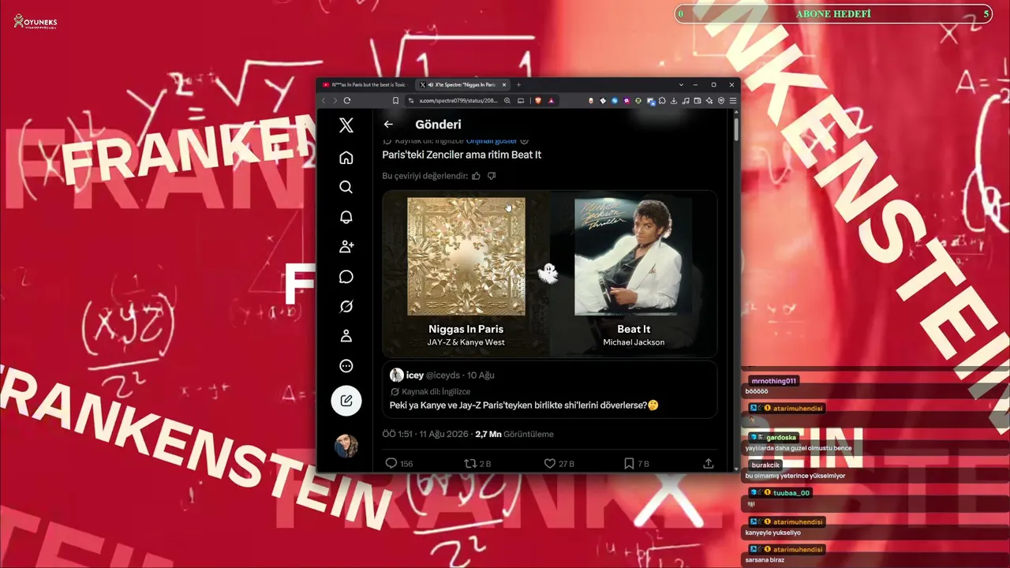Click burakcik username in stream chat
Viewport: 1010px width, 568px height.
(765, 465)
